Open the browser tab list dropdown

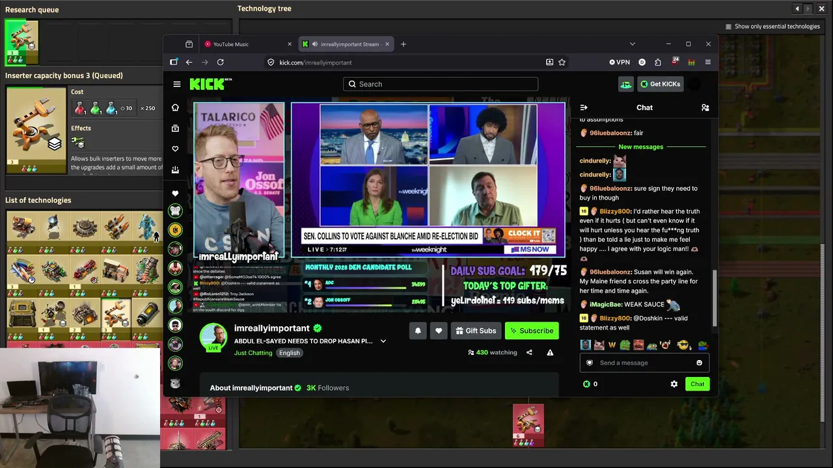(x=632, y=44)
